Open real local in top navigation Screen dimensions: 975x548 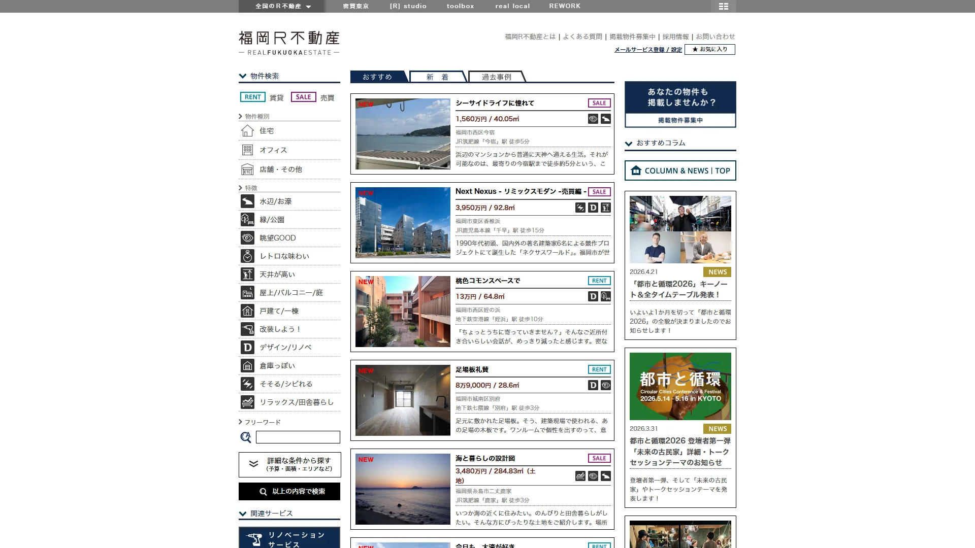pos(512,6)
